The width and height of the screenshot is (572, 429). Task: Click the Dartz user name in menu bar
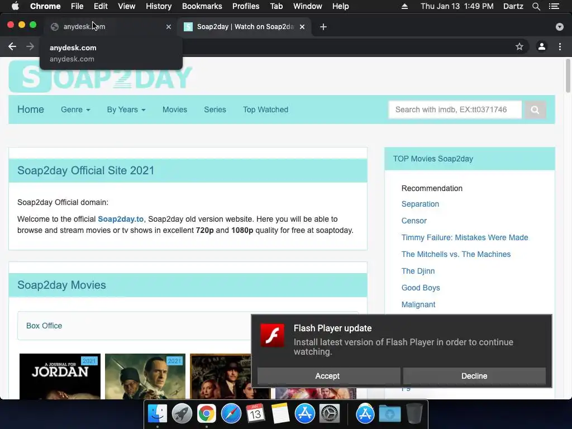point(513,6)
